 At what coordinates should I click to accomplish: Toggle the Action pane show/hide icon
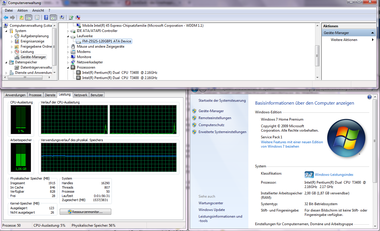[x=53, y=17]
